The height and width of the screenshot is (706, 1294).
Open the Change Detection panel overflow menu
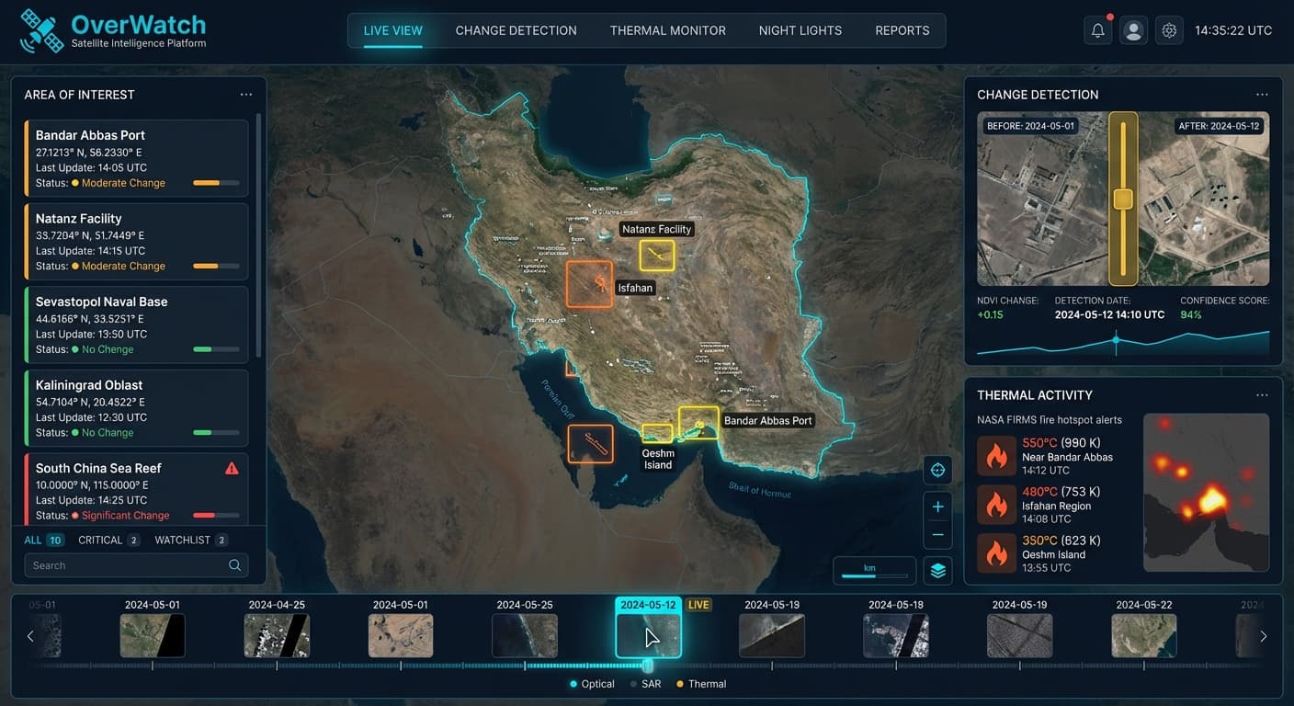[x=1262, y=94]
